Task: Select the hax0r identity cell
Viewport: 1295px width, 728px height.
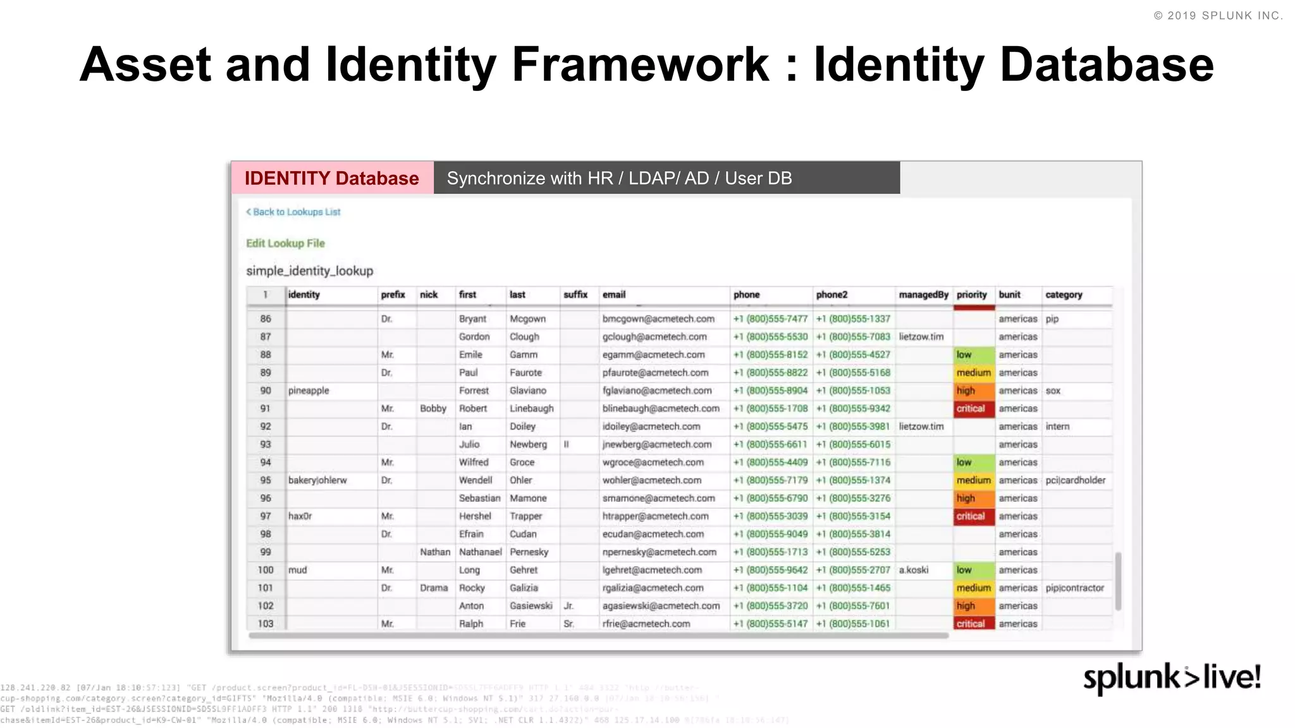Action: [x=331, y=516]
